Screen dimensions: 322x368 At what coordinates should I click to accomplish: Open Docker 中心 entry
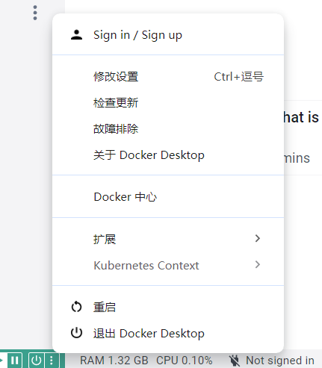168,197
